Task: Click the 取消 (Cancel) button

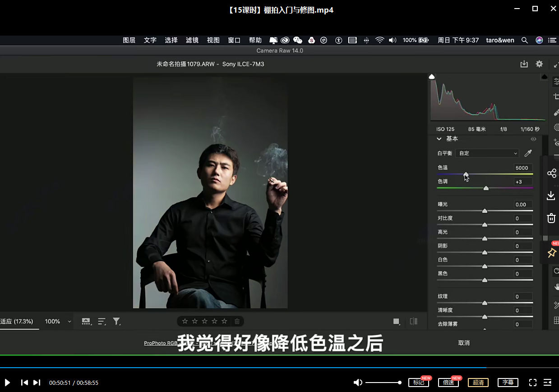Action: 464,343
